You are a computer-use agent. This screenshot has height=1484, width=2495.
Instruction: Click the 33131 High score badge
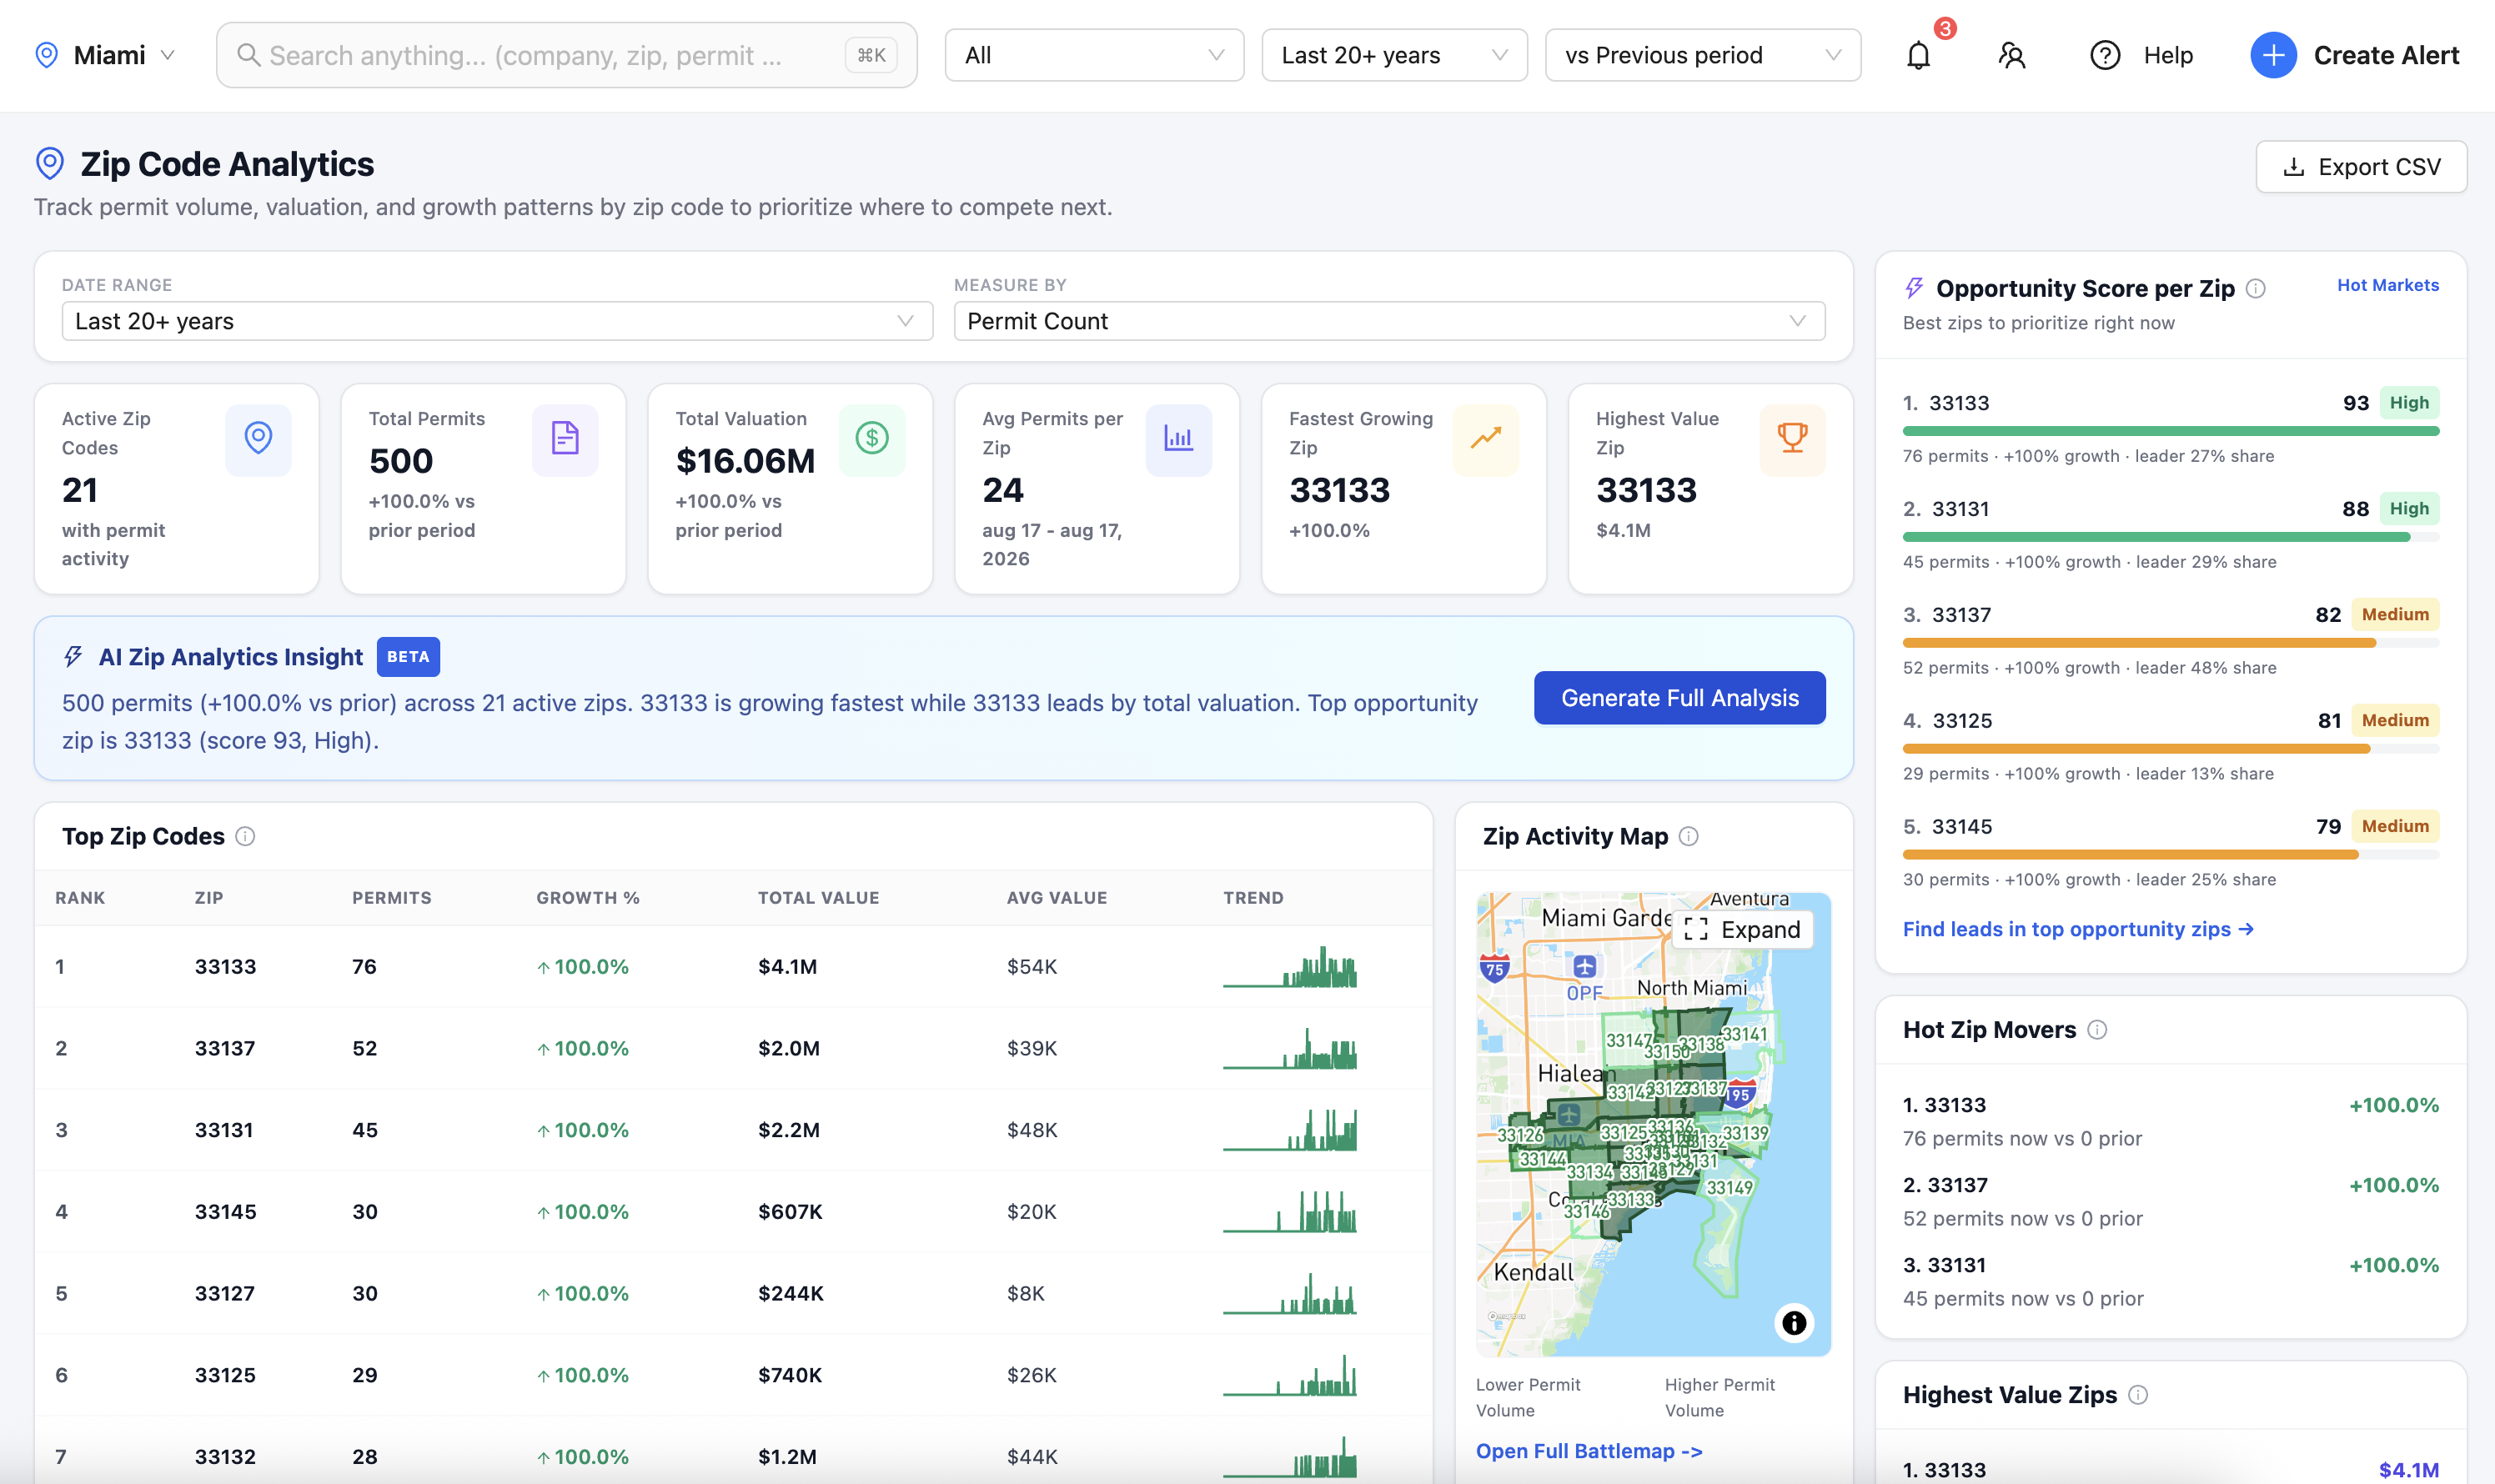(x=2408, y=509)
